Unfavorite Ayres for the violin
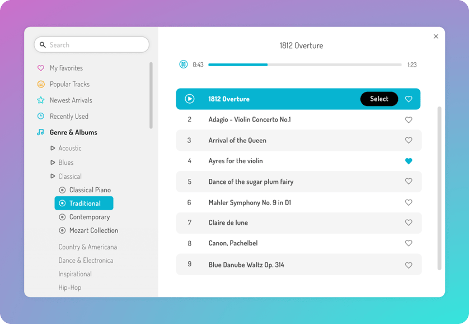Screen dimensions: 469x324 pos(409,161)
